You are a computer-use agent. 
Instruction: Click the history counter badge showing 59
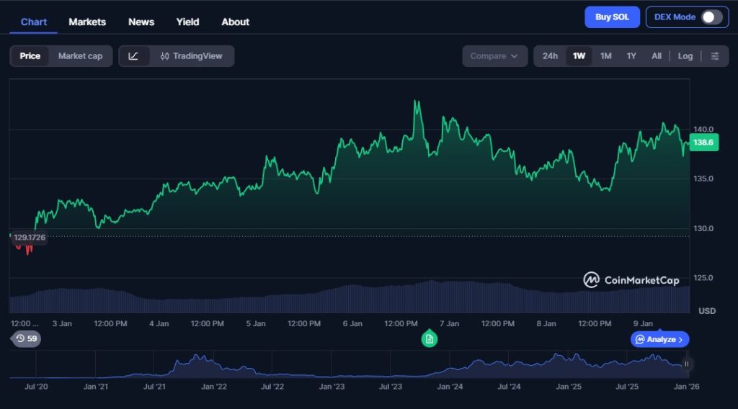26,338
